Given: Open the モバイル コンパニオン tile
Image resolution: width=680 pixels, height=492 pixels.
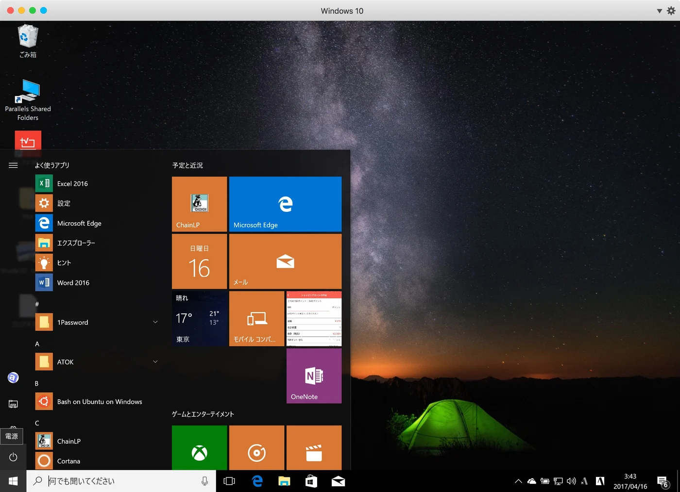Looking at the screenshot, I should pyautogui.click(x=256, y=319).
